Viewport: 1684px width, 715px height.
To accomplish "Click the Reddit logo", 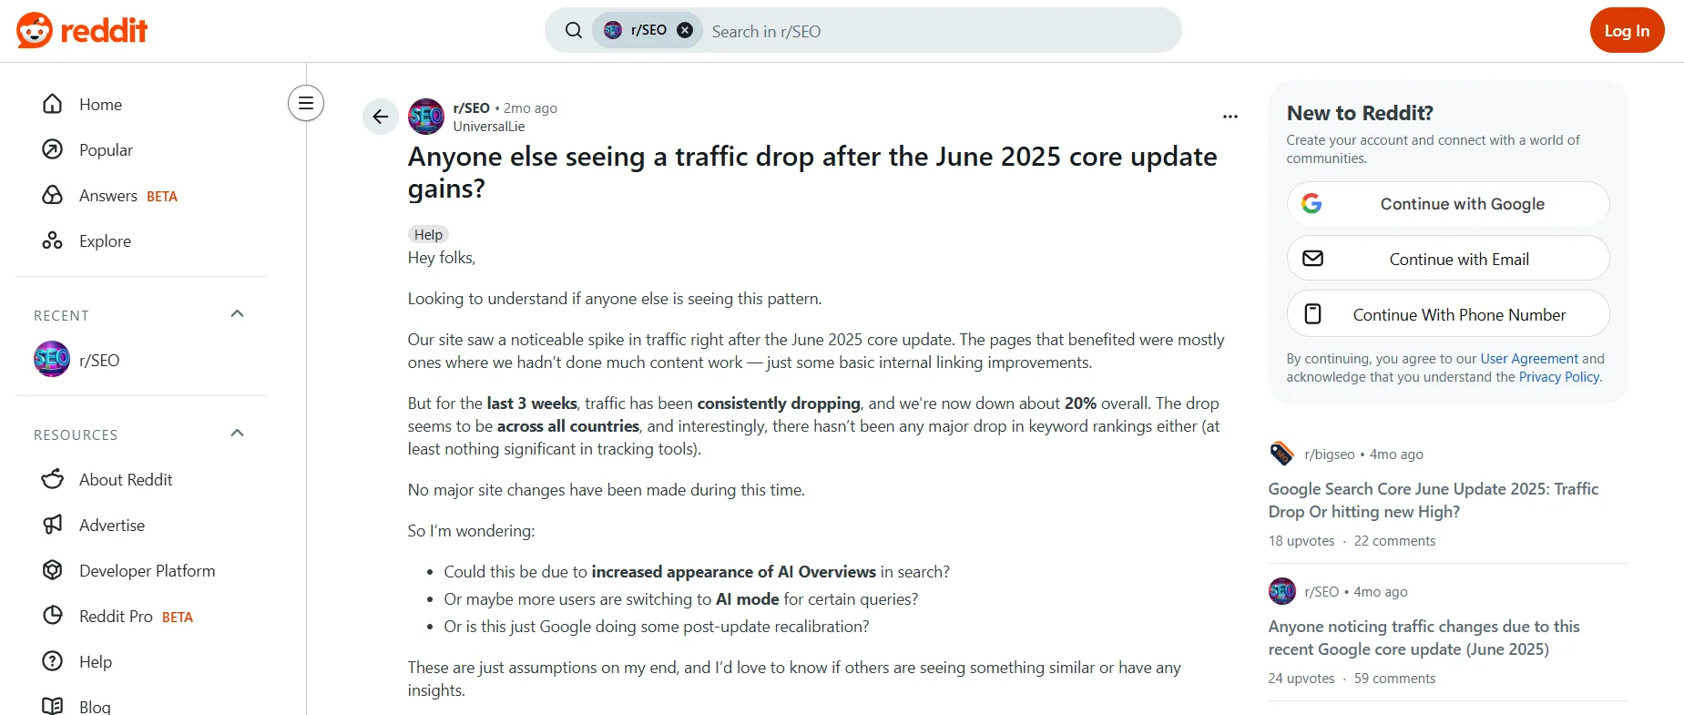I will (82, 30).
